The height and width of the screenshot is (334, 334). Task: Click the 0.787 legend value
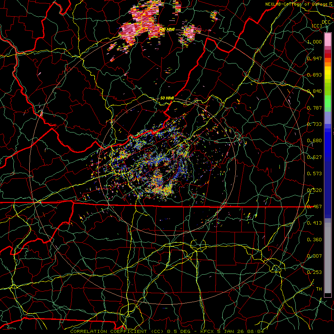tap(314, 108)
